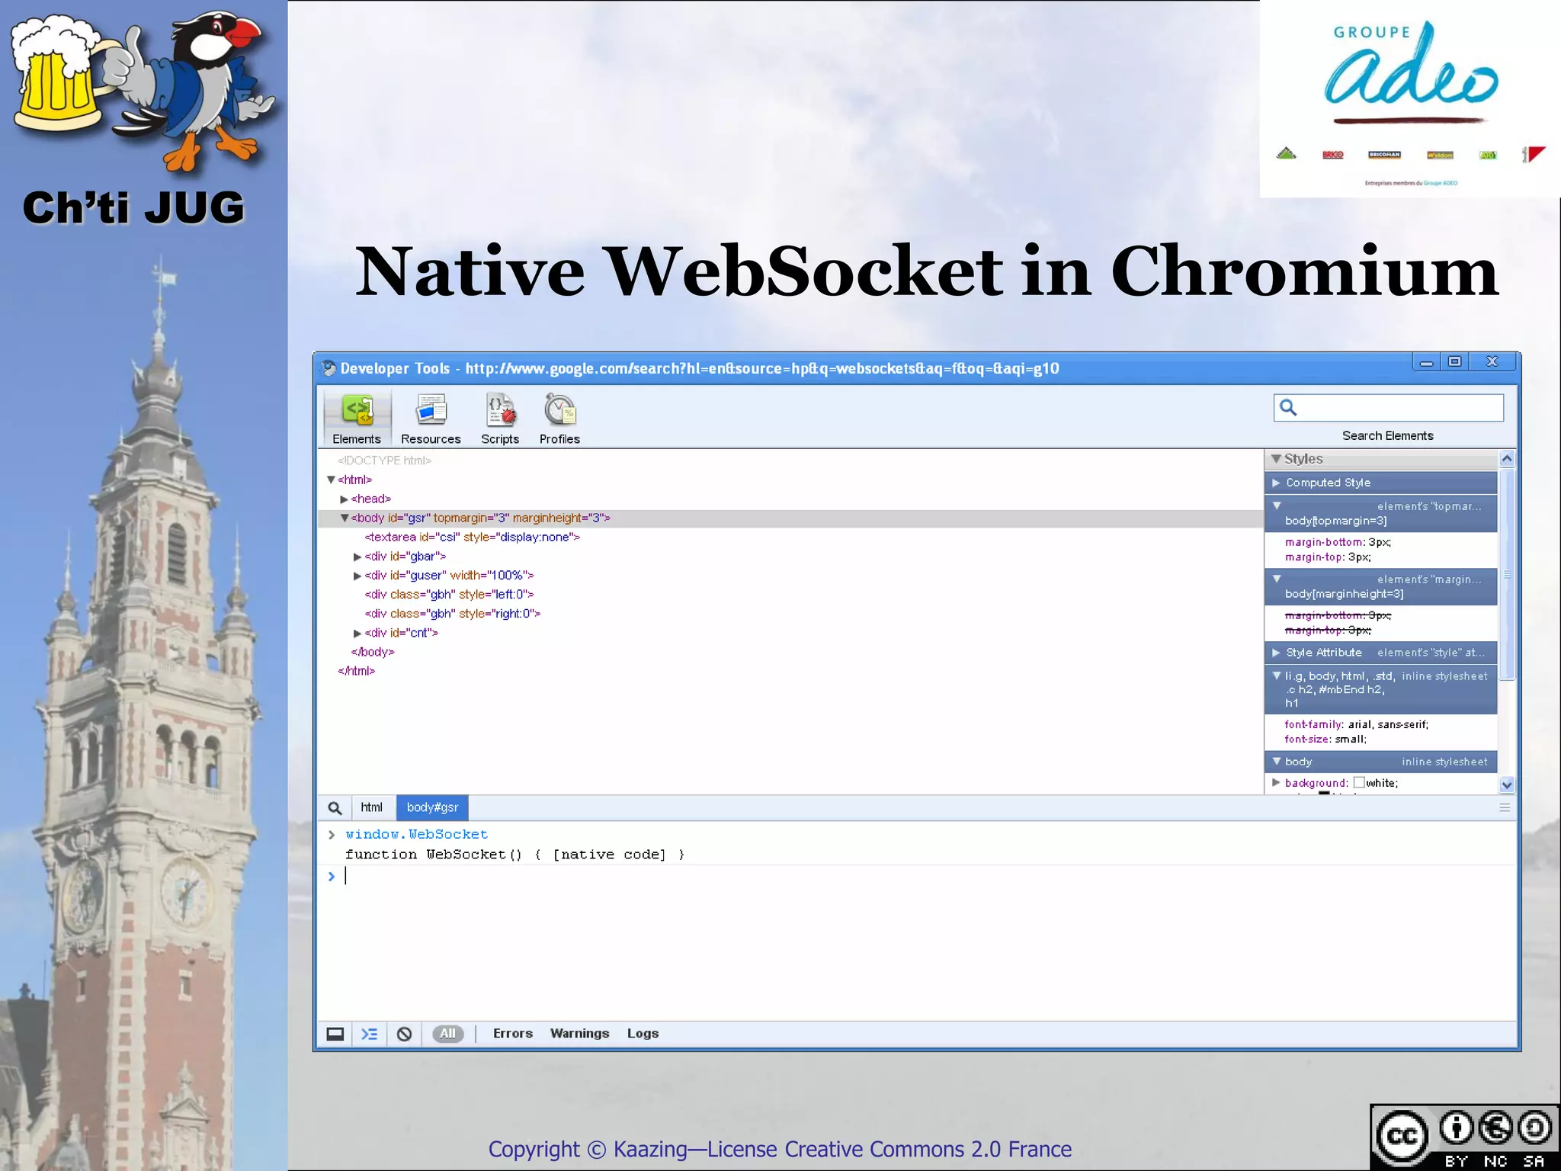Click the styles panel scrollbar thumb
This screenshot has width=1561, height=1171.
(1506, 574)
